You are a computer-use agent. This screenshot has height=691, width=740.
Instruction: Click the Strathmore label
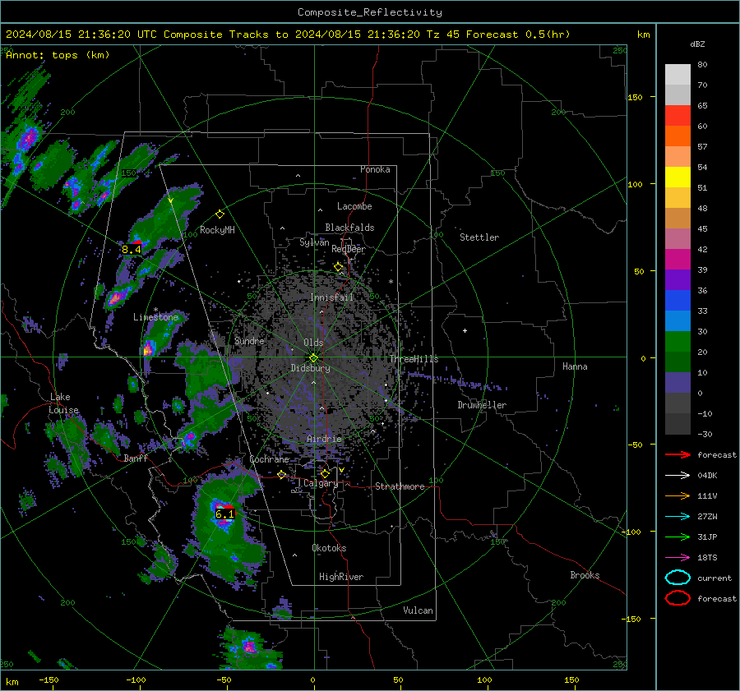[x=400, y=486]
